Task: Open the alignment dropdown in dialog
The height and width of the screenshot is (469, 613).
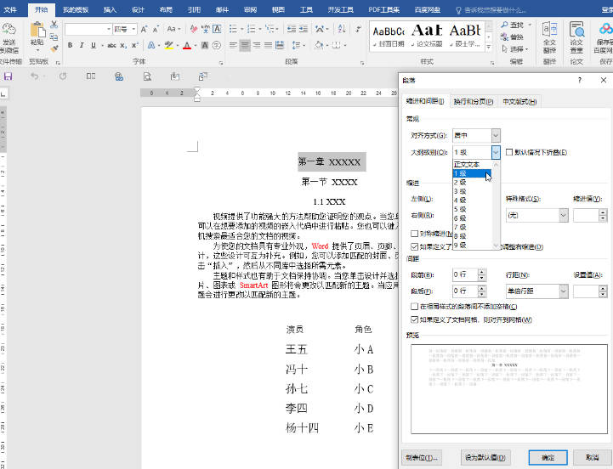Action: 496,136
